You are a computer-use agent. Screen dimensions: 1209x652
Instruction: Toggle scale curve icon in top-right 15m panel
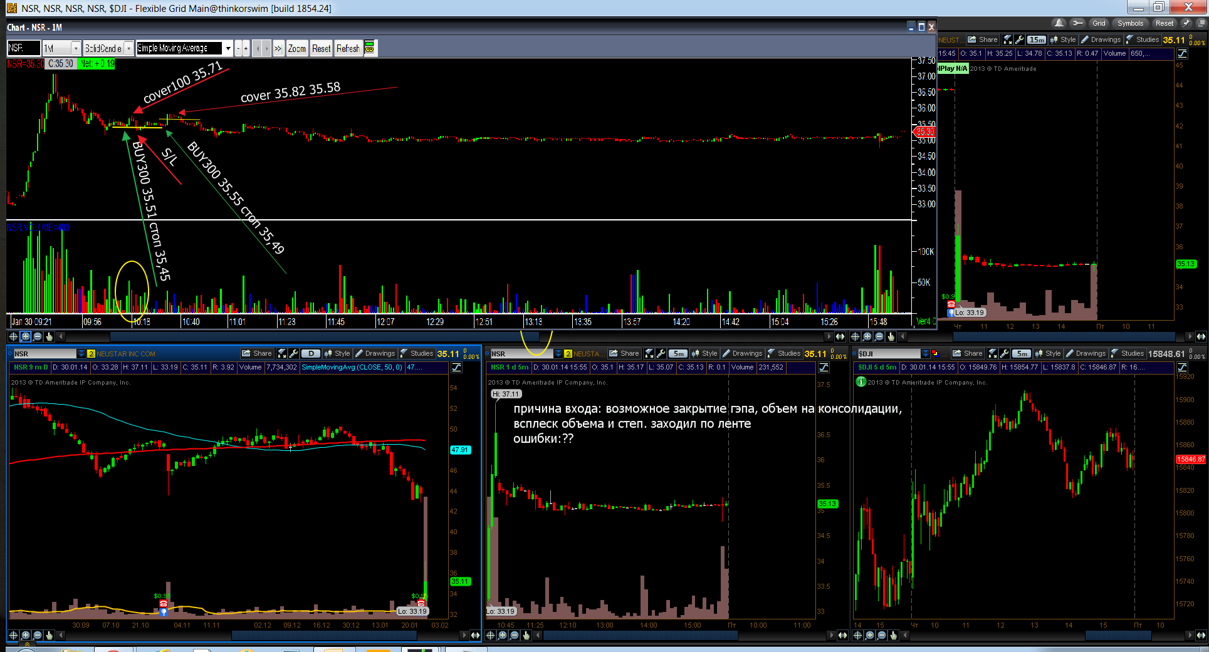point(1182,54)
